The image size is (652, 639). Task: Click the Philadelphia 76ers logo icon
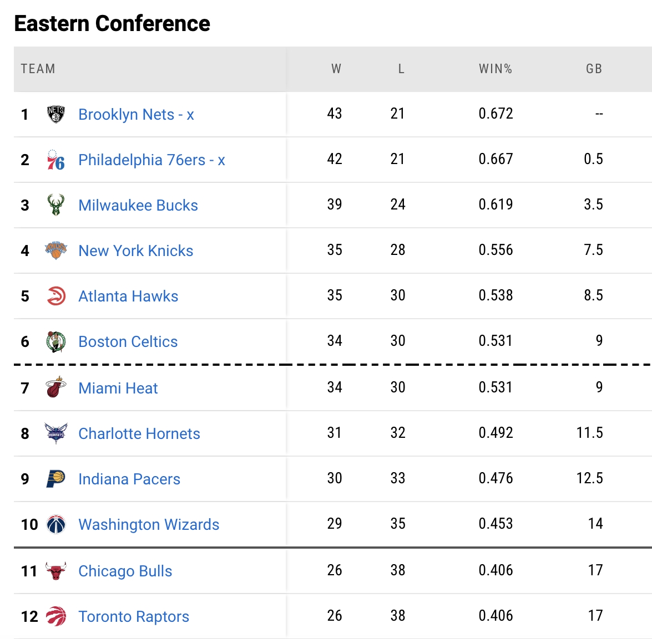click(55, 160)
